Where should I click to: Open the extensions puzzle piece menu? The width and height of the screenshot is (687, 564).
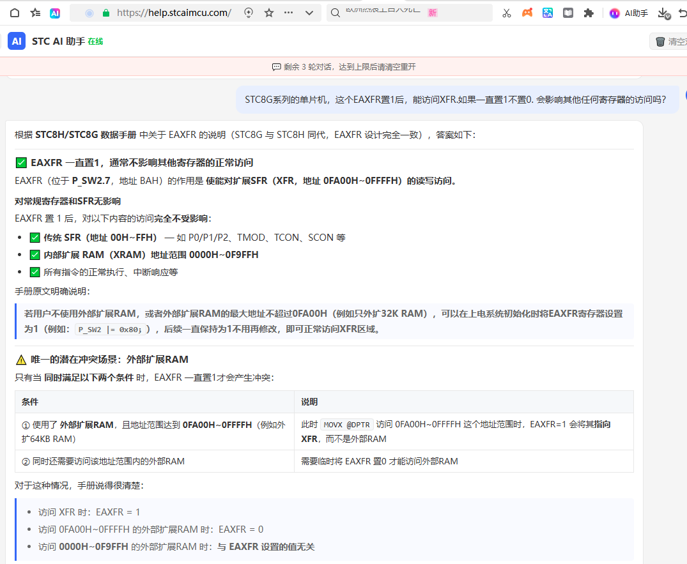[x=589, y=13]
